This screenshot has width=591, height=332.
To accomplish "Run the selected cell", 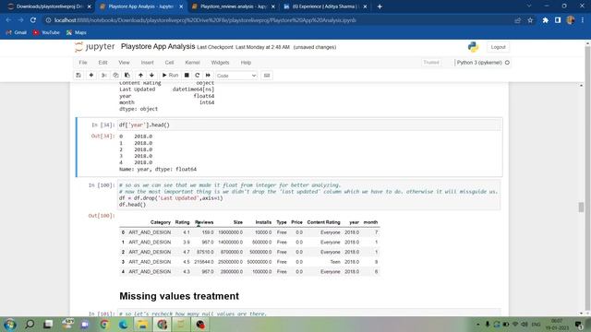I will click(170, 76).
